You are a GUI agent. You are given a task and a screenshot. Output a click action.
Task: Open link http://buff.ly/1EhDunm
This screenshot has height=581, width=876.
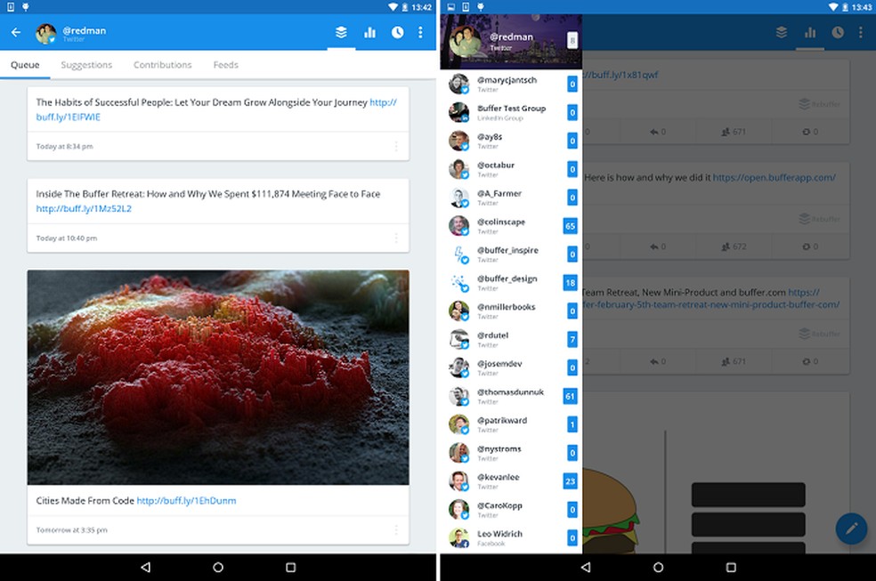pos(186,501)
